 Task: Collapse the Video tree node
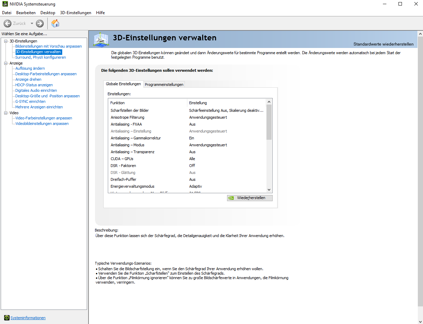coord(6,113)
